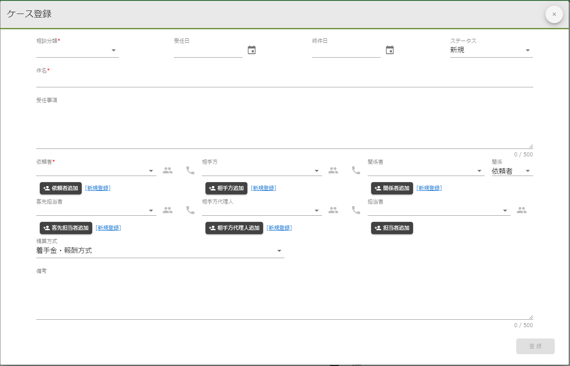Click the phone icon beside 依頼者 field
Screen dimensions: 570x366
[x=190, y=170]
